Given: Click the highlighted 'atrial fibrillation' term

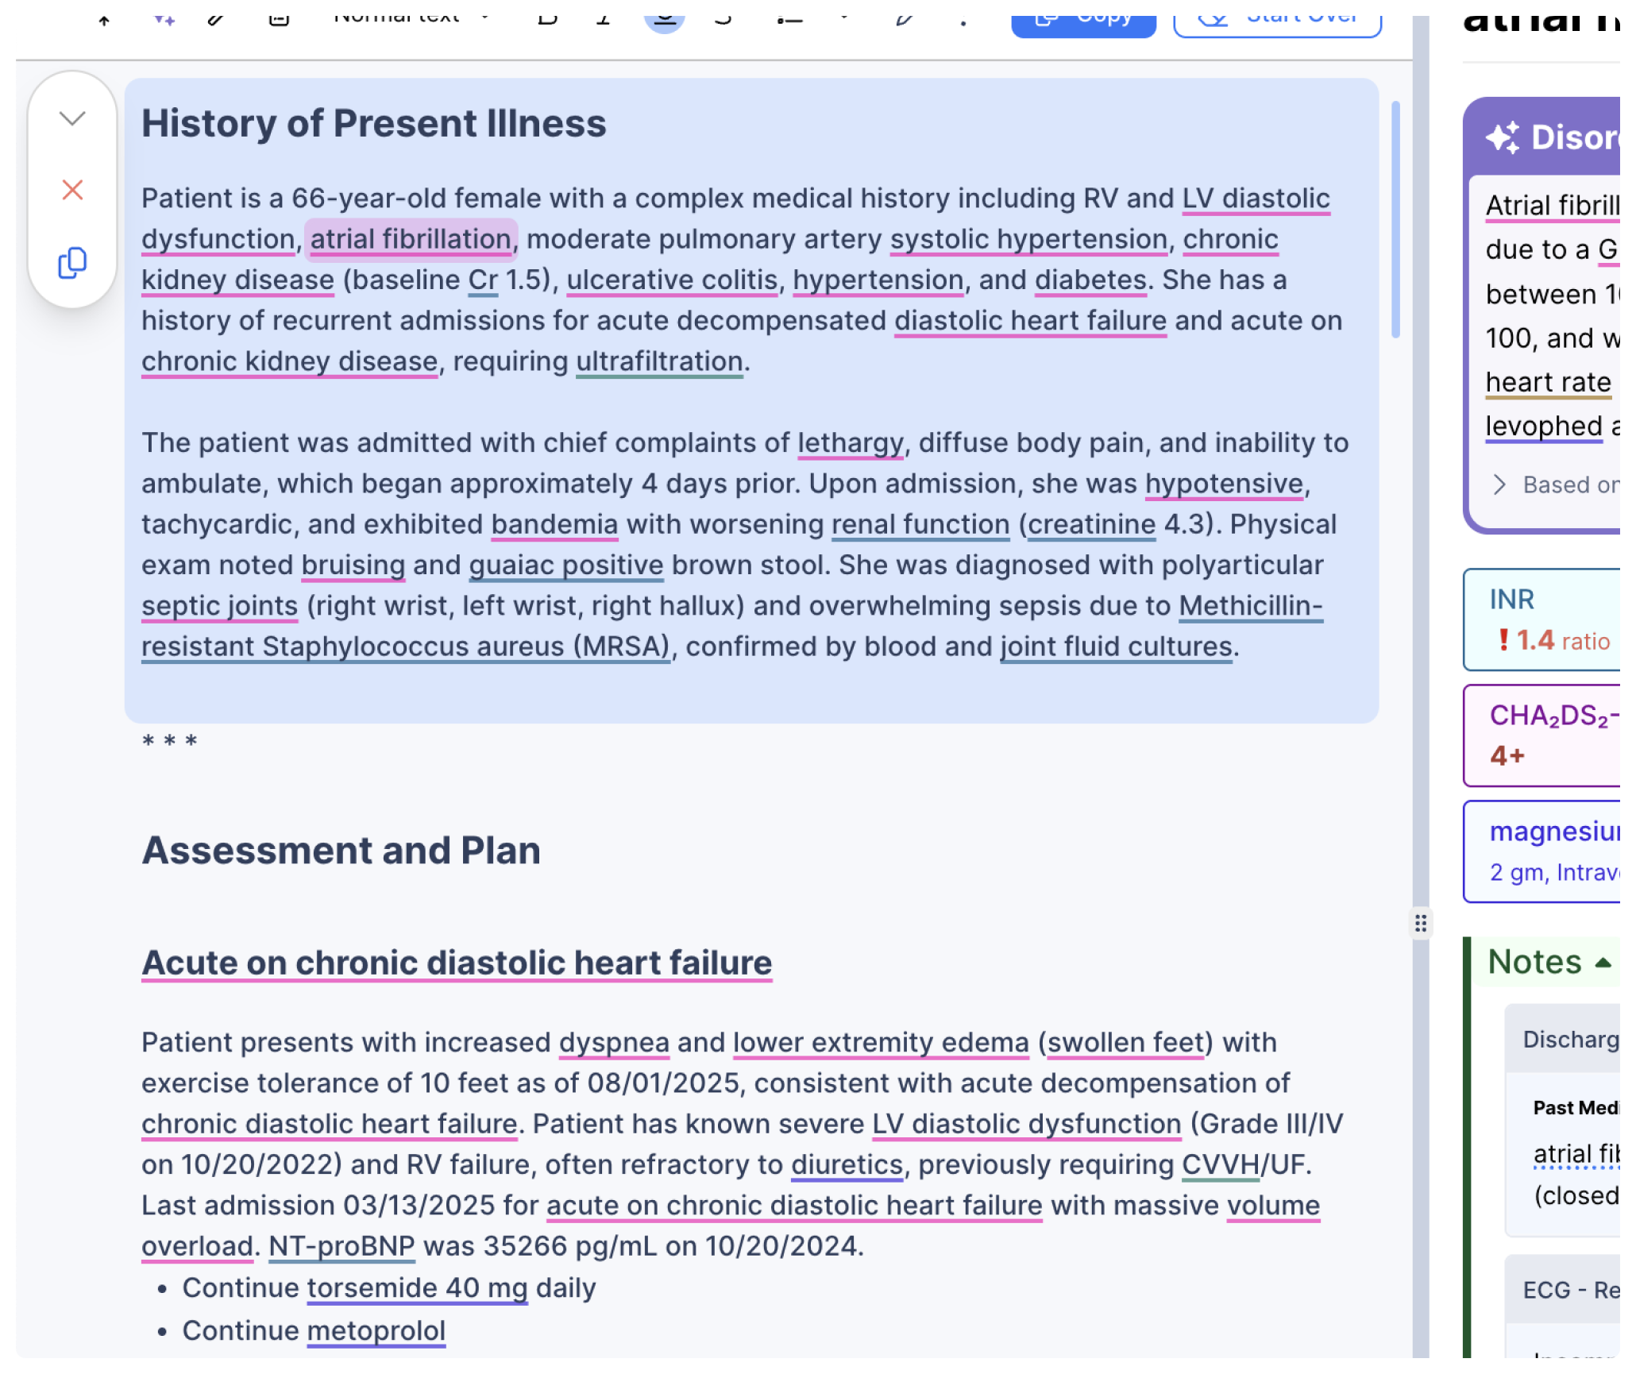Looking at the screenshot, I should 411,240.
